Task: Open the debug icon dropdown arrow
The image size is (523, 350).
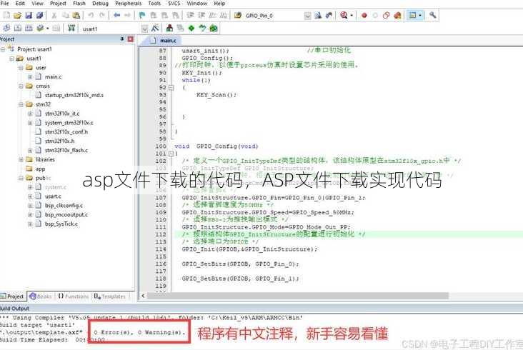Action: (x=352, y=15)
